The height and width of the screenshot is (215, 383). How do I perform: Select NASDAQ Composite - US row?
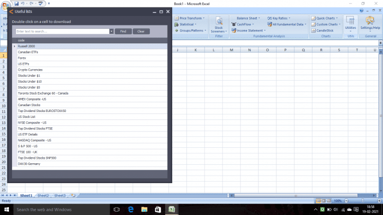92,140
